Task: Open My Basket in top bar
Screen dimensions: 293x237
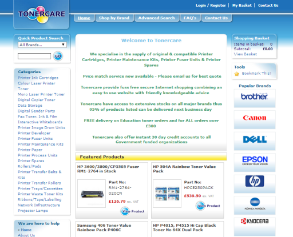Action: [241, 5]
